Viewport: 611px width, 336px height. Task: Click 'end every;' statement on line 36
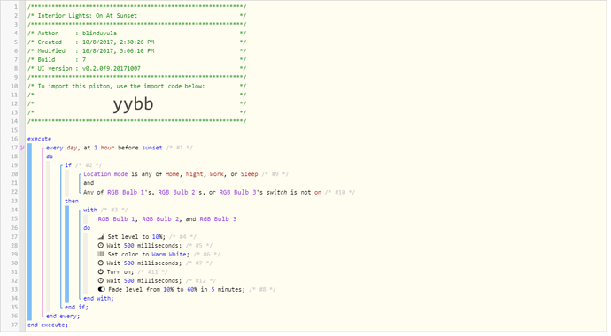tap(63, 316)
